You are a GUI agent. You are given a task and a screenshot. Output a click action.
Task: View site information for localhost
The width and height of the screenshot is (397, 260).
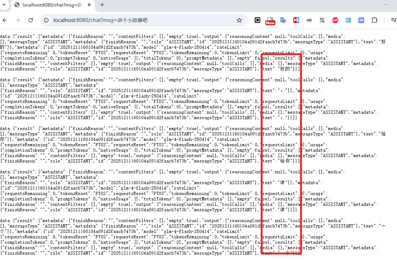point(46,20)
